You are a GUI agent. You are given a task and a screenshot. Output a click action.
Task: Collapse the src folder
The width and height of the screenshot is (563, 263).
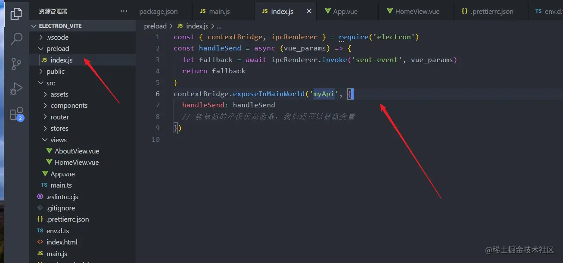point(82,83)
